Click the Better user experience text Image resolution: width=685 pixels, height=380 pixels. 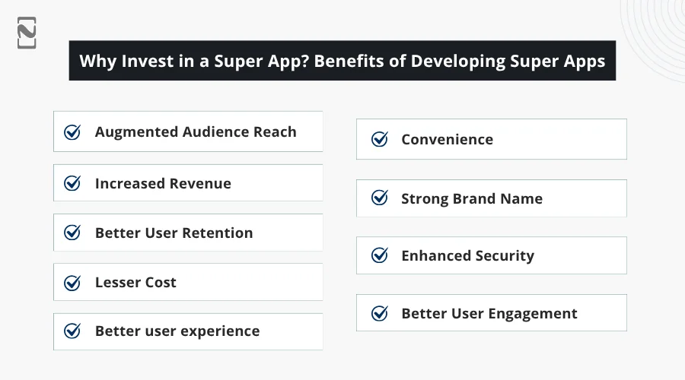pos(177,331)
